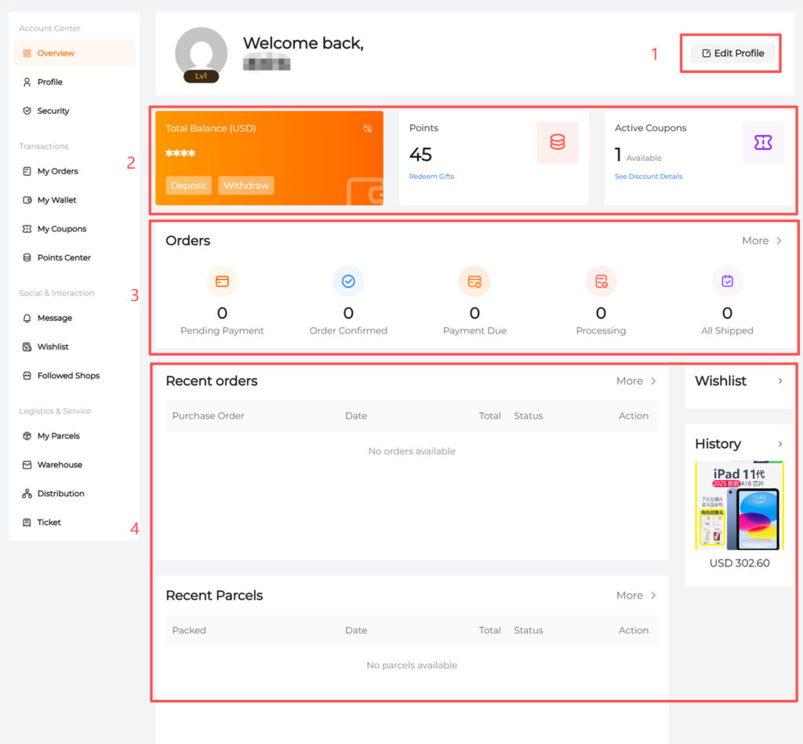
Task: Follow the Redeem Gifts link
Action: 431,177
